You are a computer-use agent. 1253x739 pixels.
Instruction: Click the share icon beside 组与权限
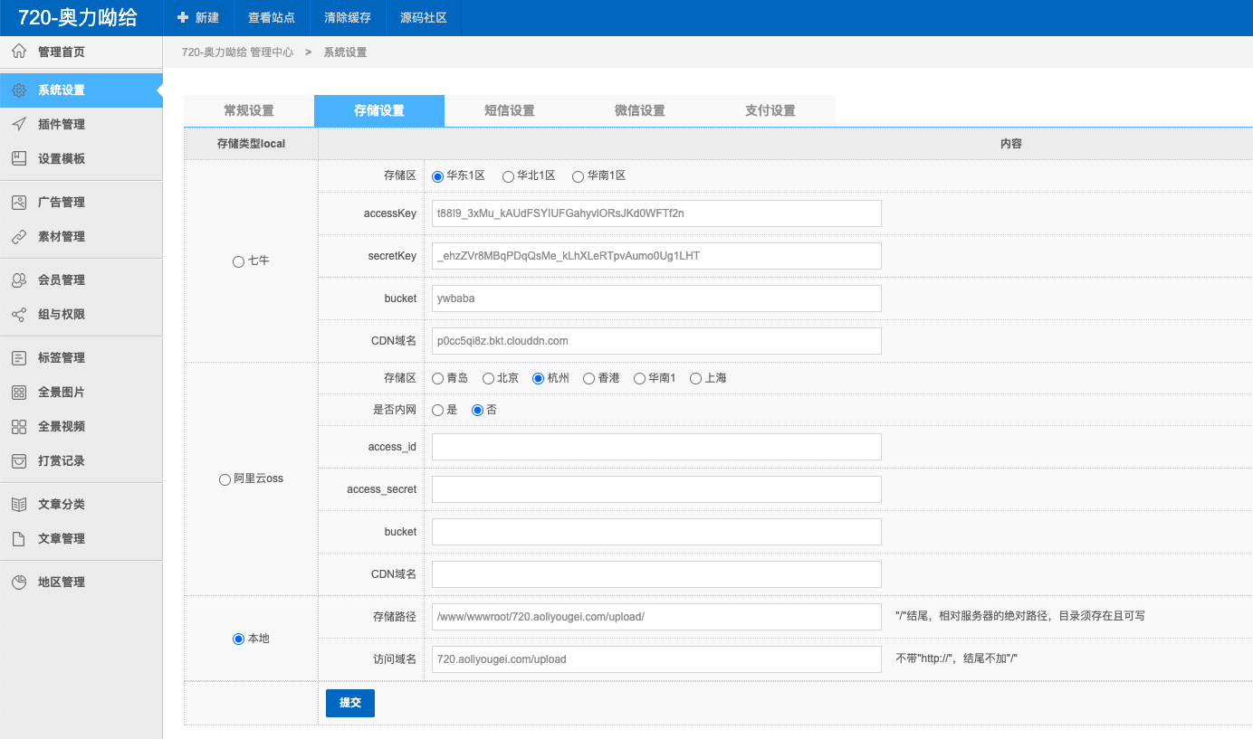coord(19,315)
